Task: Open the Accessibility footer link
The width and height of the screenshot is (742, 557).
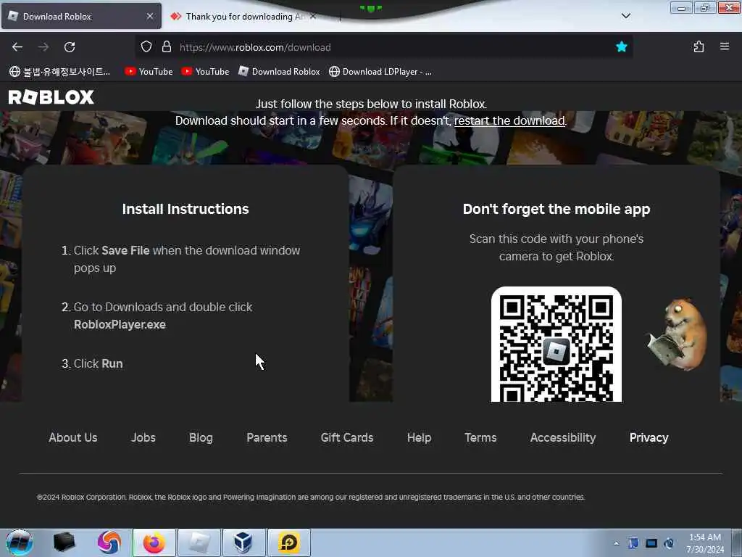Action: pos(562,437)
